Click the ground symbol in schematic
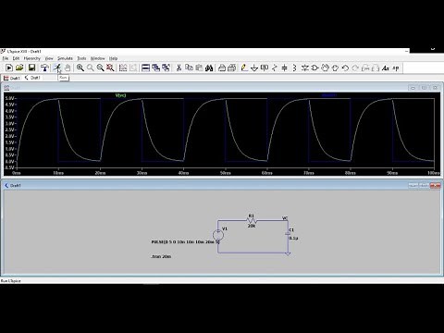Image resolution: width=444 pixels, height=333 pixels. point(288,253)
